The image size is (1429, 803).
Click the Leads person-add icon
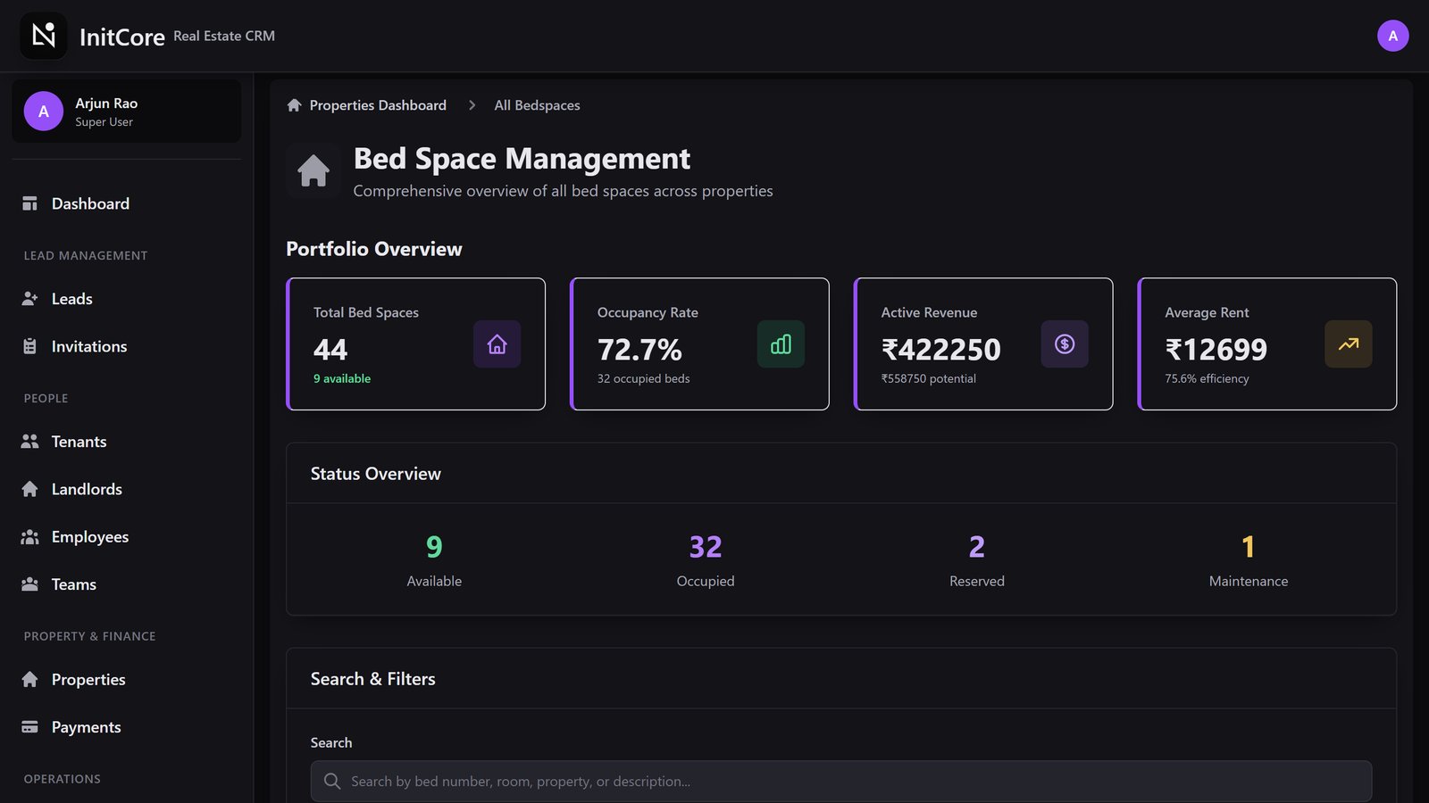pyautogui.click(x=29, y=299)
